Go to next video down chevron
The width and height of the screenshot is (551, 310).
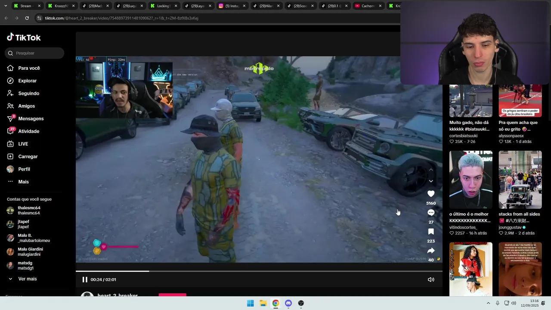(x=431, y=181)
